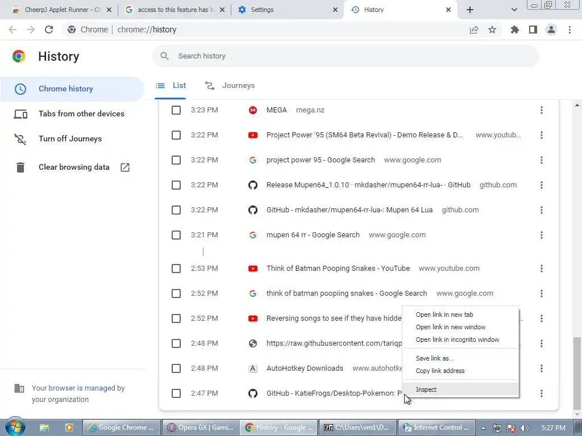Check the Reversing songs entry checkbox
The height and width of the screenshot is (436, 582).
176,318
